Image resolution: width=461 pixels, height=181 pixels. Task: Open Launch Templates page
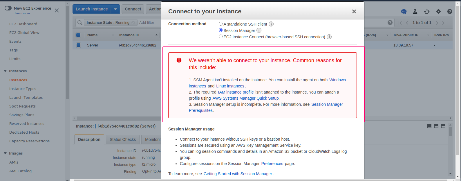pyautogui.click(x=26, y=97)
